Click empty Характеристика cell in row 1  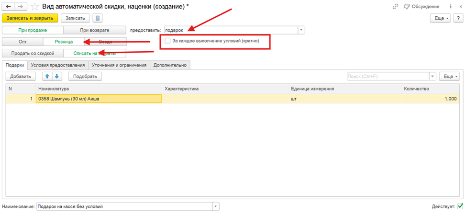[x=225, y=99]
